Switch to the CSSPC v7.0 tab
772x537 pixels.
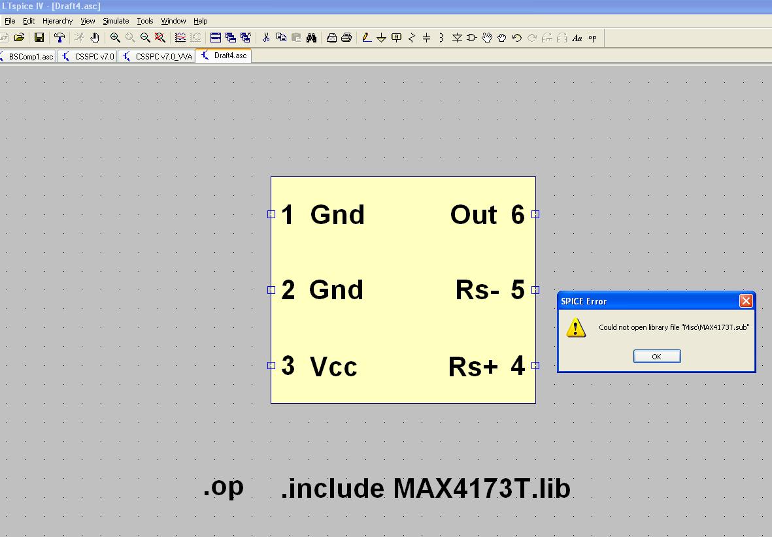click(x=87, y=57)
